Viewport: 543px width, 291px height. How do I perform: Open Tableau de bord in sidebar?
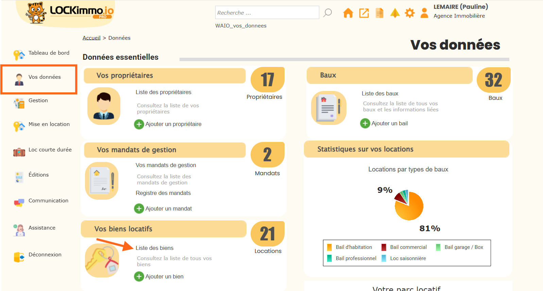pyautogui.click(x=49, y=53)
